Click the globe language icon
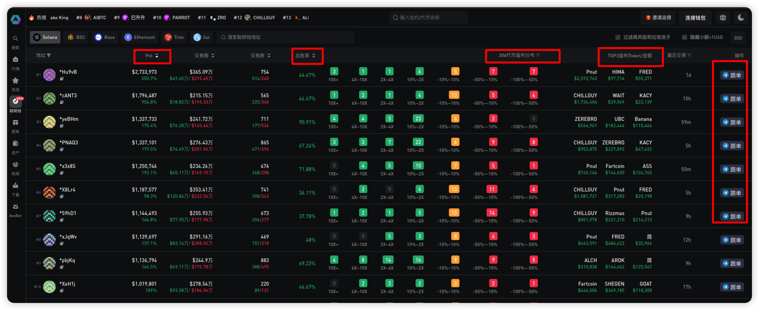The height and width of the screenshot is (310, 759). pyautogui.click(x=723, y=18)
